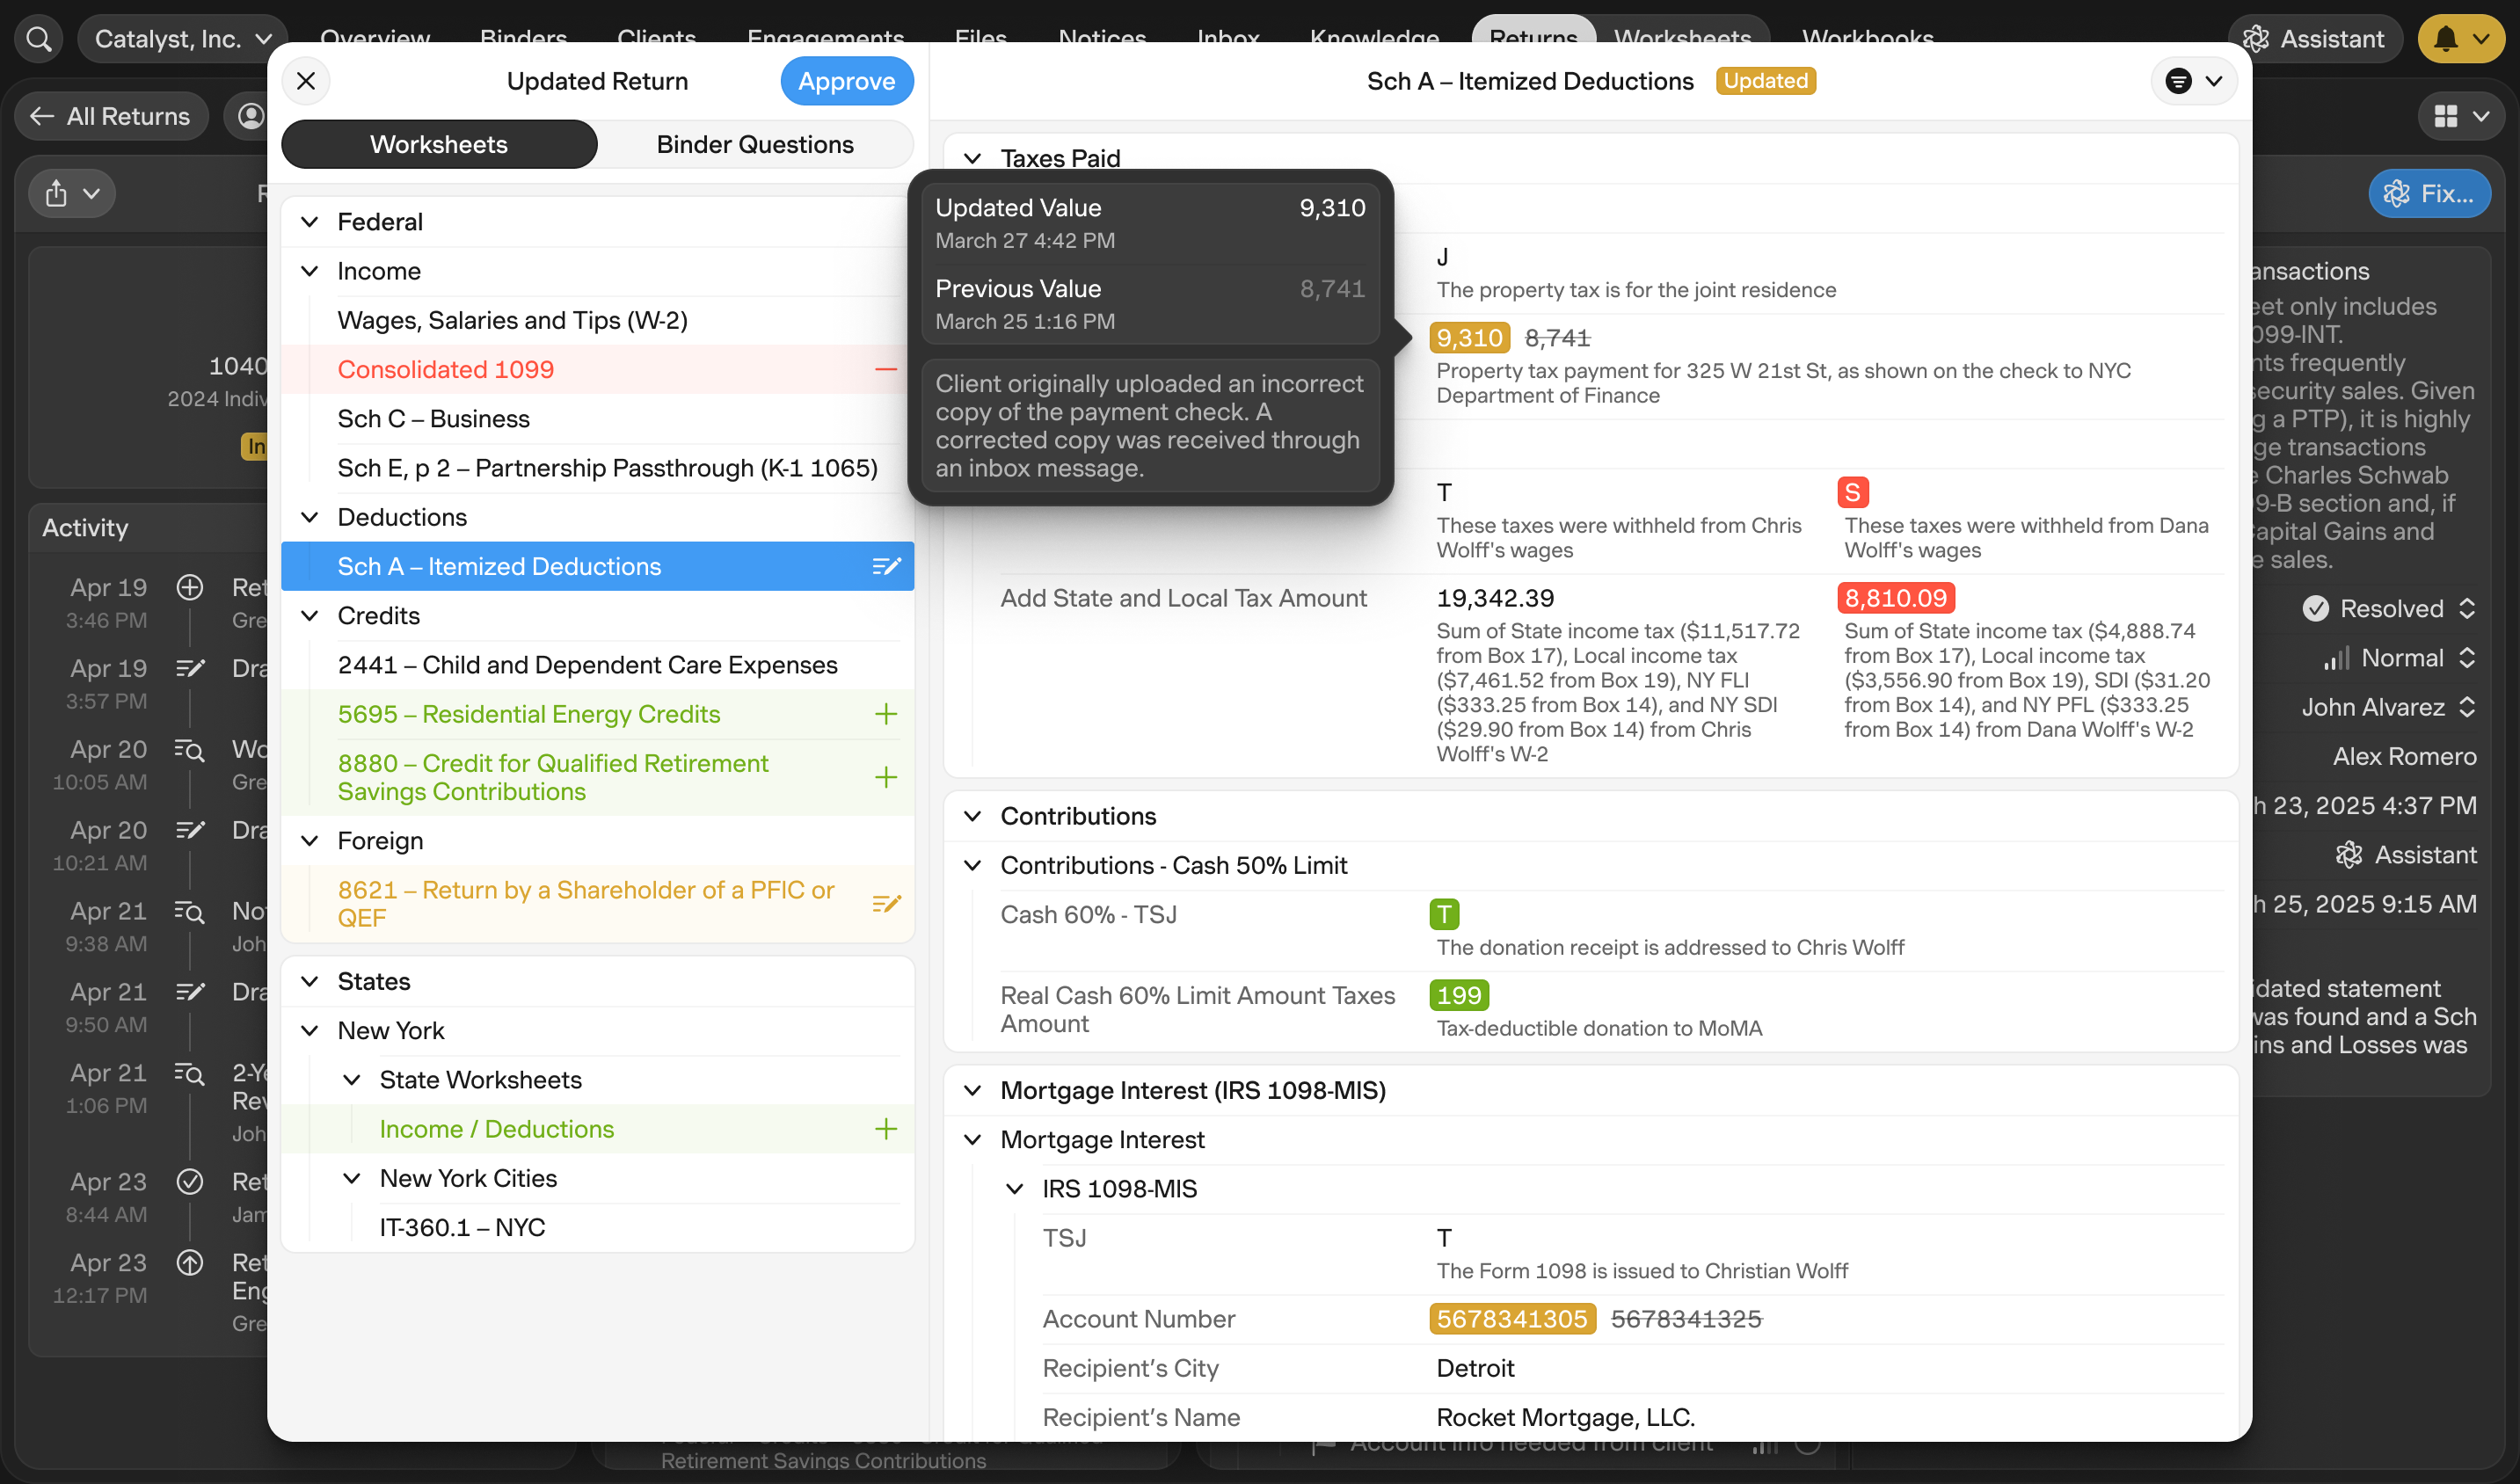Screen dimensions: 2520x1484
Task: Collapse the Federal section
Action: tap(310, 222)
